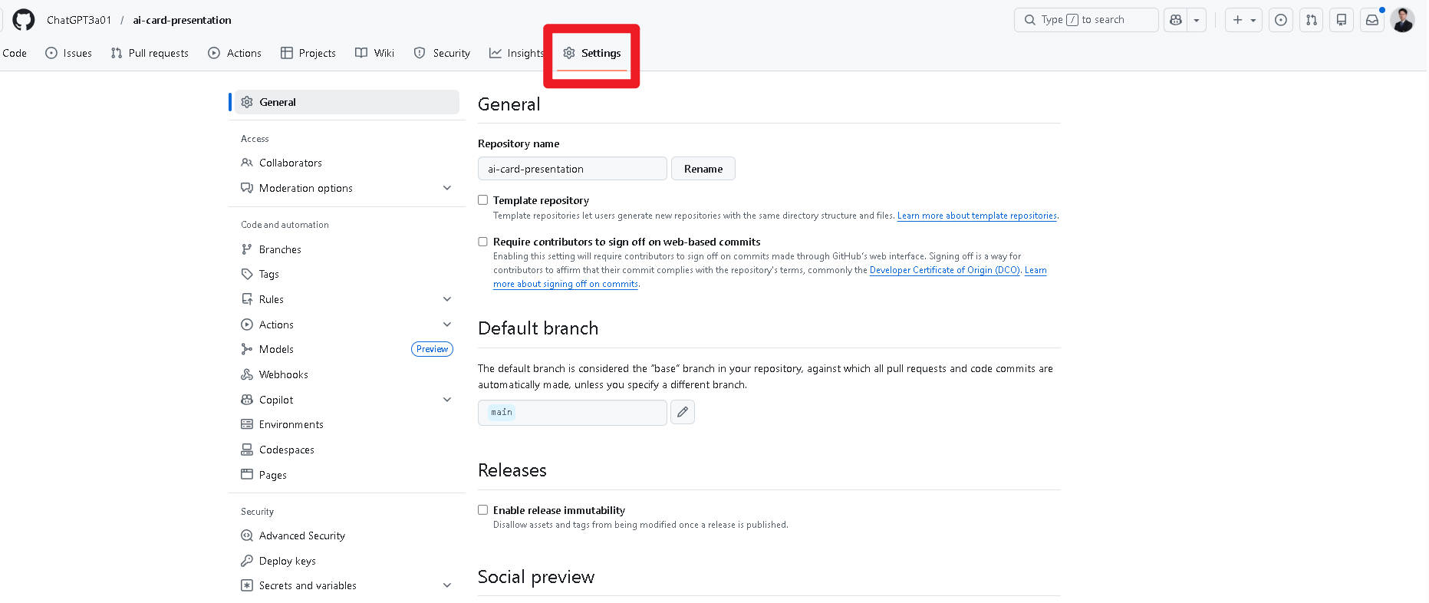Open the user profile avatar
The image size is (1429, 603).
click(x=1402, y=20)
